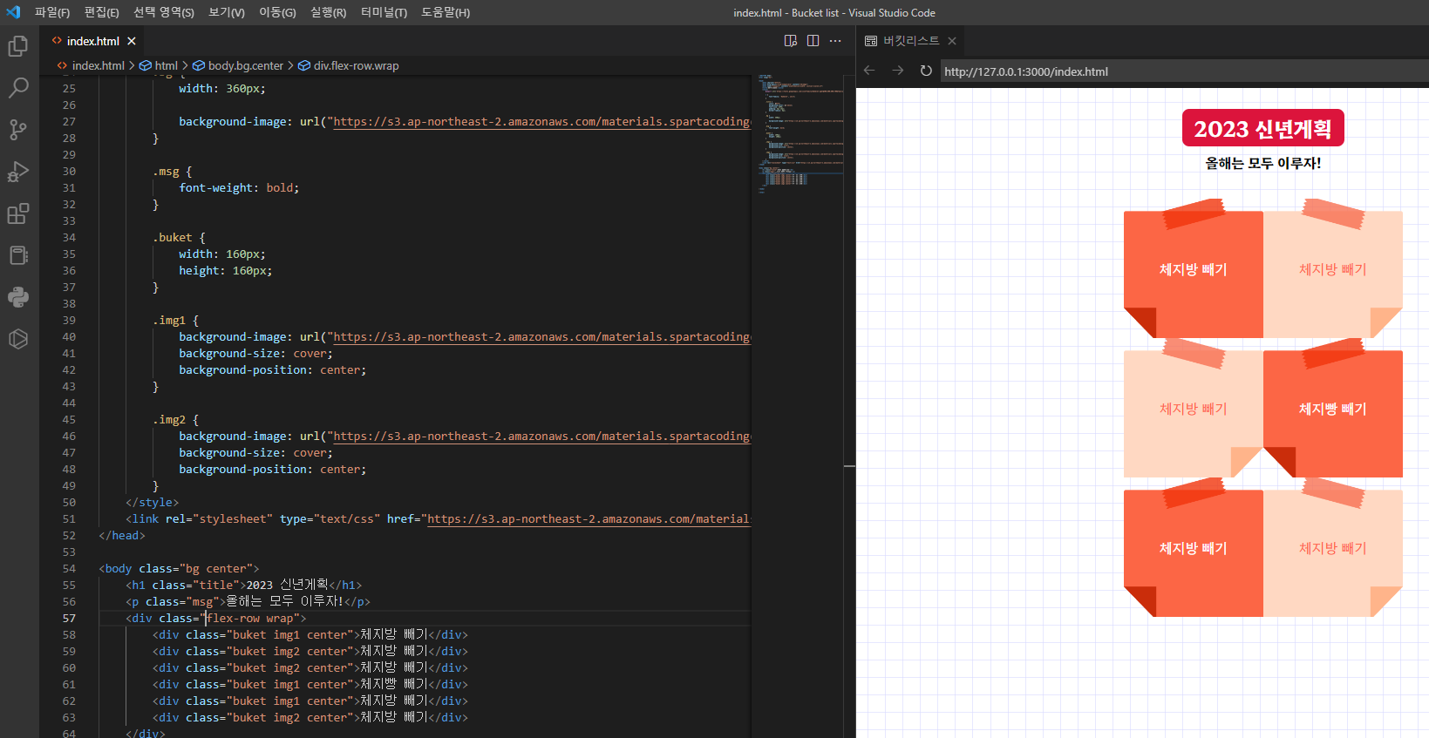
Task: Place cursor in flex-row wrap class on line 57
Action: coord(253,619)
